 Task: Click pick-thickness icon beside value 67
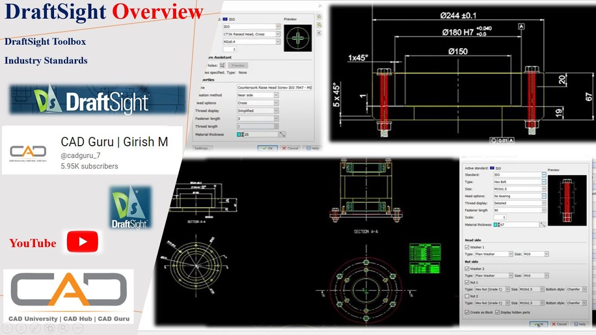[x=542, y=225]
